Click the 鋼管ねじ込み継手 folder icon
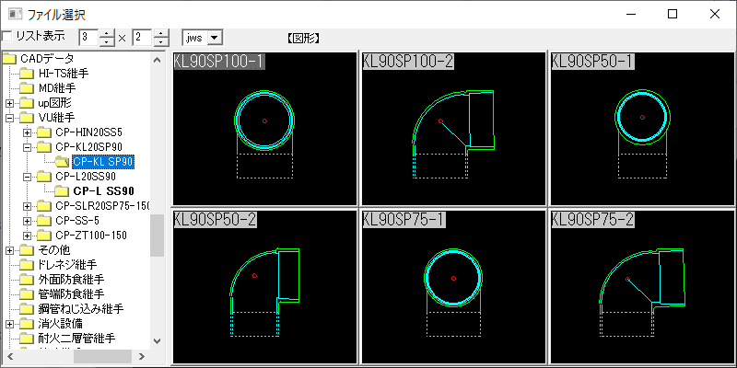 coord(28,309)
